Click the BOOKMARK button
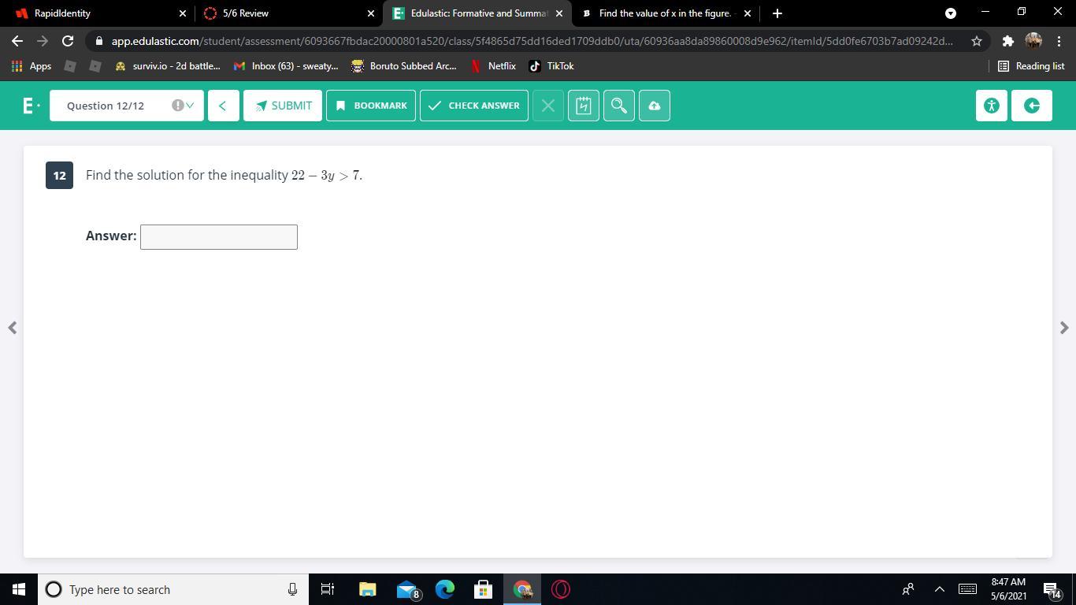This screenshot has width=1076, height=605. point(371,106)
